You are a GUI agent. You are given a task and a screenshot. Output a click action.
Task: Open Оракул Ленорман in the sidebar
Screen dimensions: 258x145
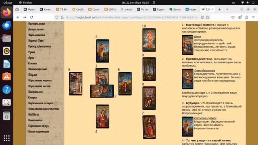[x=40, y=46]
